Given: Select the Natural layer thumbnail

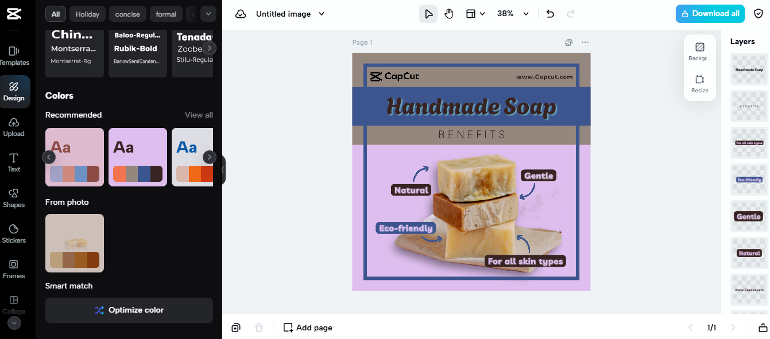Looking at the screenshot, I should pos(749,253).
